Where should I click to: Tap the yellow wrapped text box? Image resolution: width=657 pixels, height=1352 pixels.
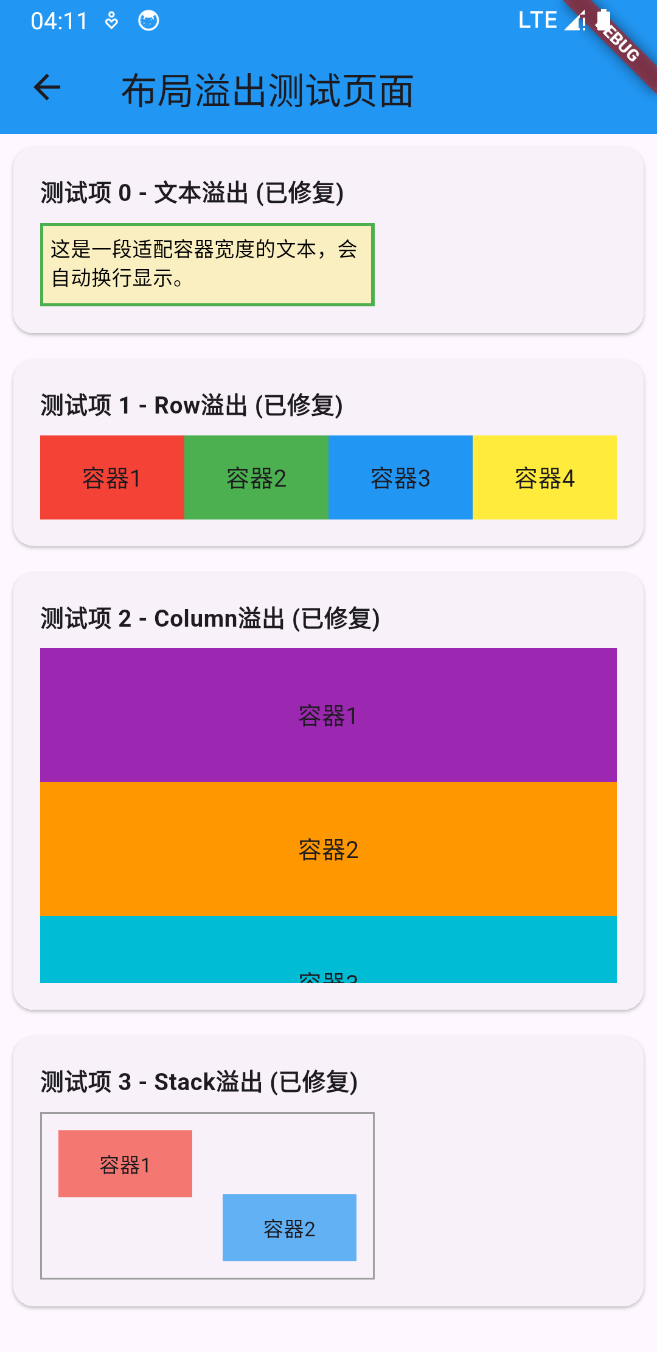pos(207,265)
